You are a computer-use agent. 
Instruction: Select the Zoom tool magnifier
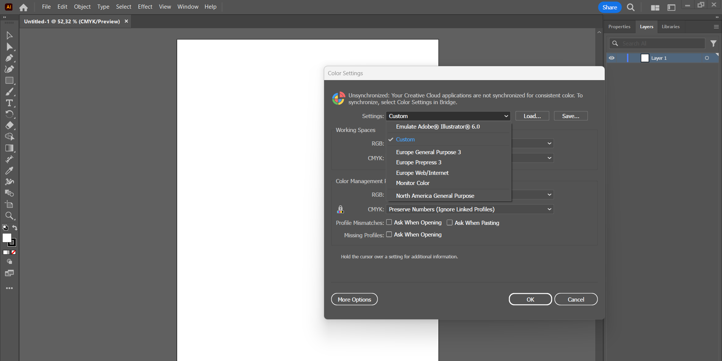click(9, 216)
